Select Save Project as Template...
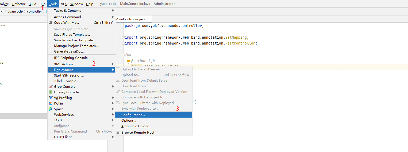The width and height of the screenshot is (408, 152). (x=82, y=40)
